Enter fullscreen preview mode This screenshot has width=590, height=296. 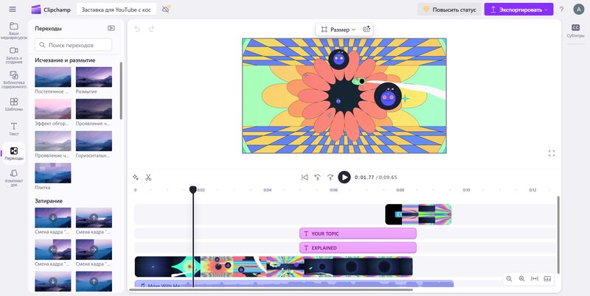552,153
